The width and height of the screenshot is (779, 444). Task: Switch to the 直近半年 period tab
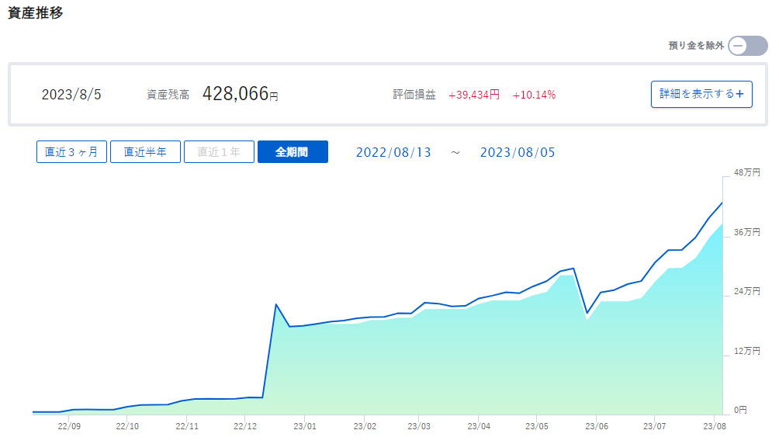(145, 152)
